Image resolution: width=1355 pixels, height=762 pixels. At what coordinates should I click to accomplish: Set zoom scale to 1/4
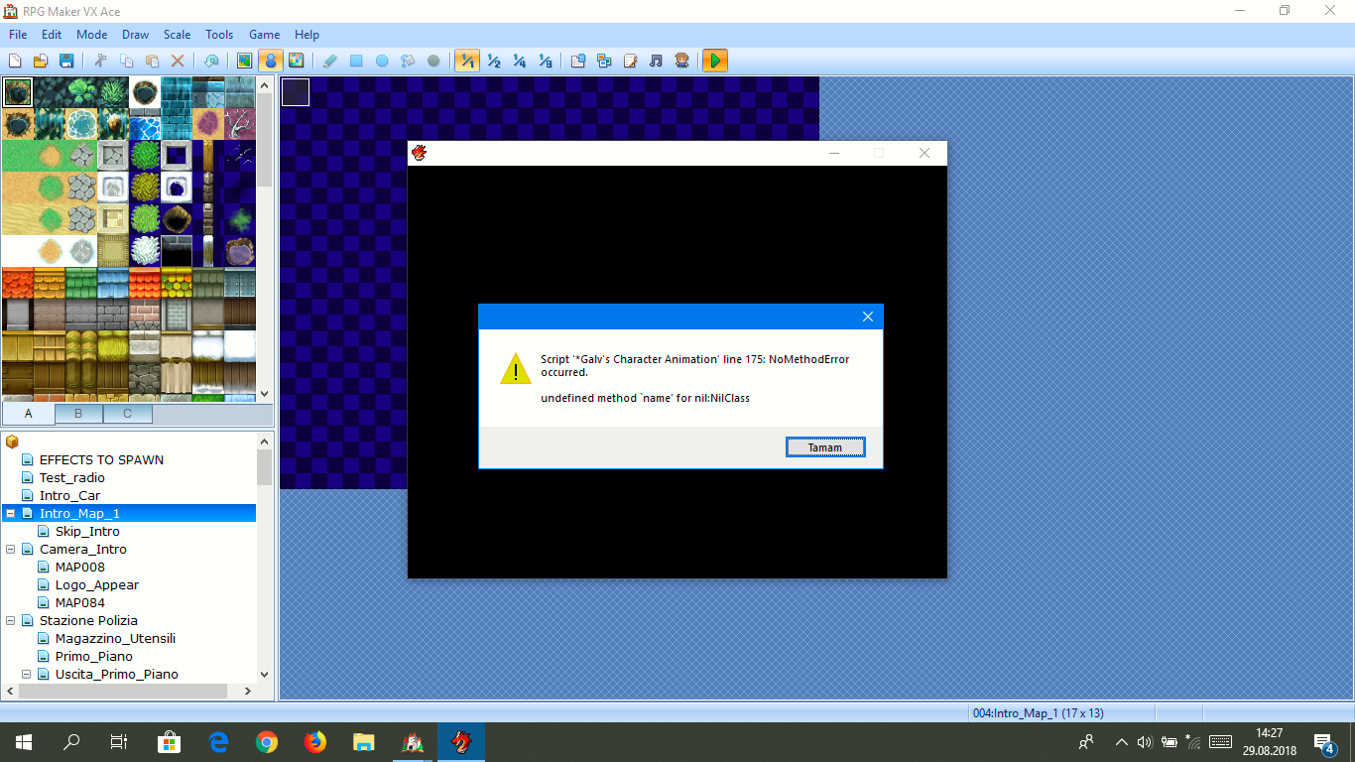[x=519, y=61]
